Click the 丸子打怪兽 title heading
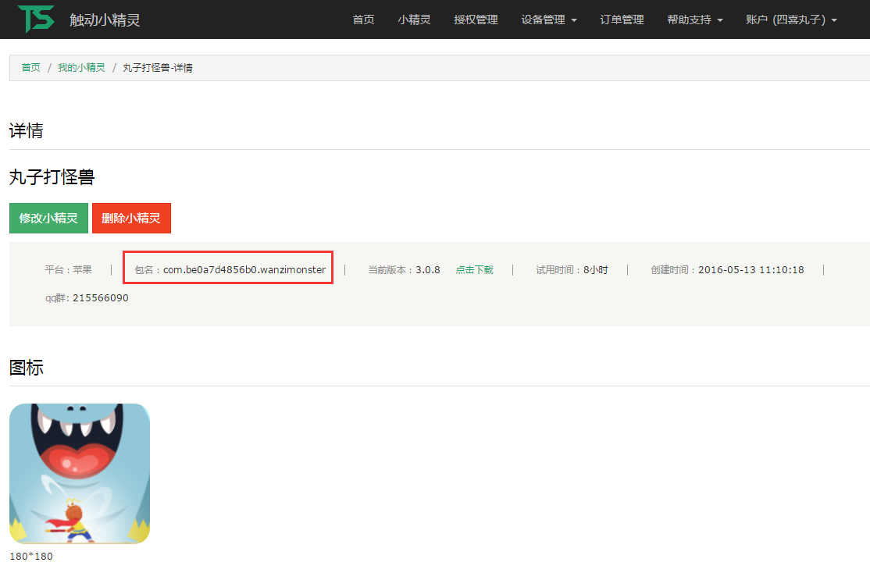870x573 pixels. pyautogui.click(x=52, y=177)
